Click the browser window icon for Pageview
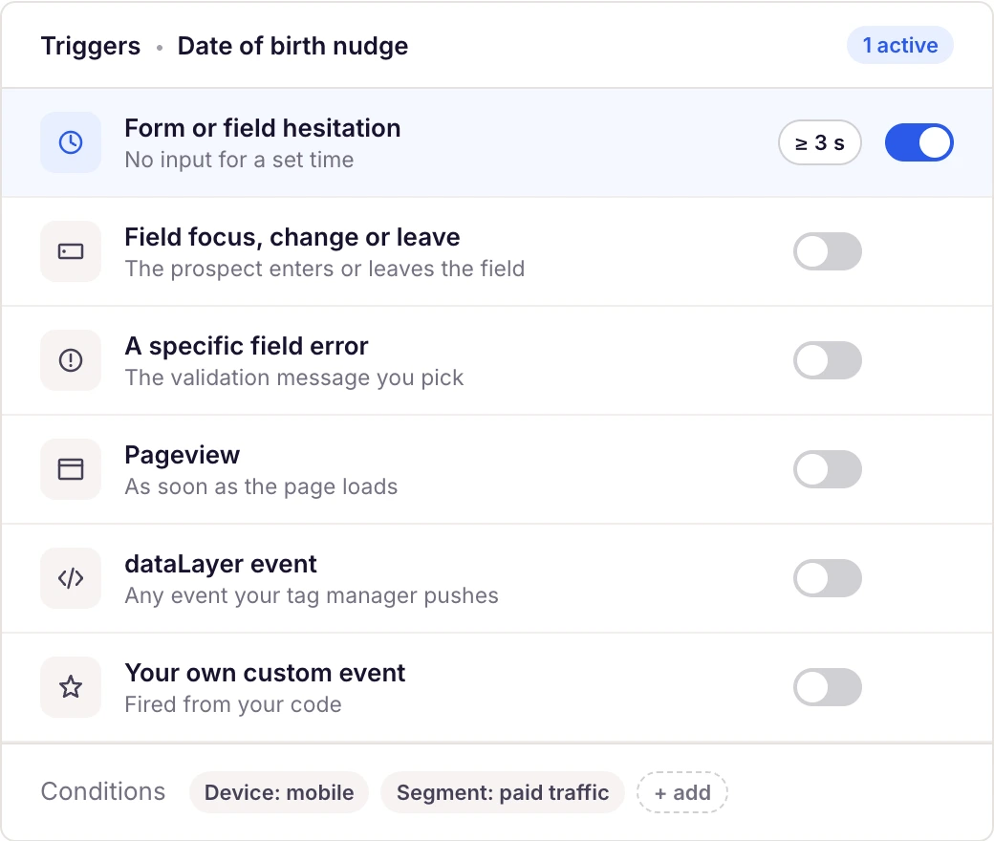The image size is (994, 841). [x=71, y=469]
